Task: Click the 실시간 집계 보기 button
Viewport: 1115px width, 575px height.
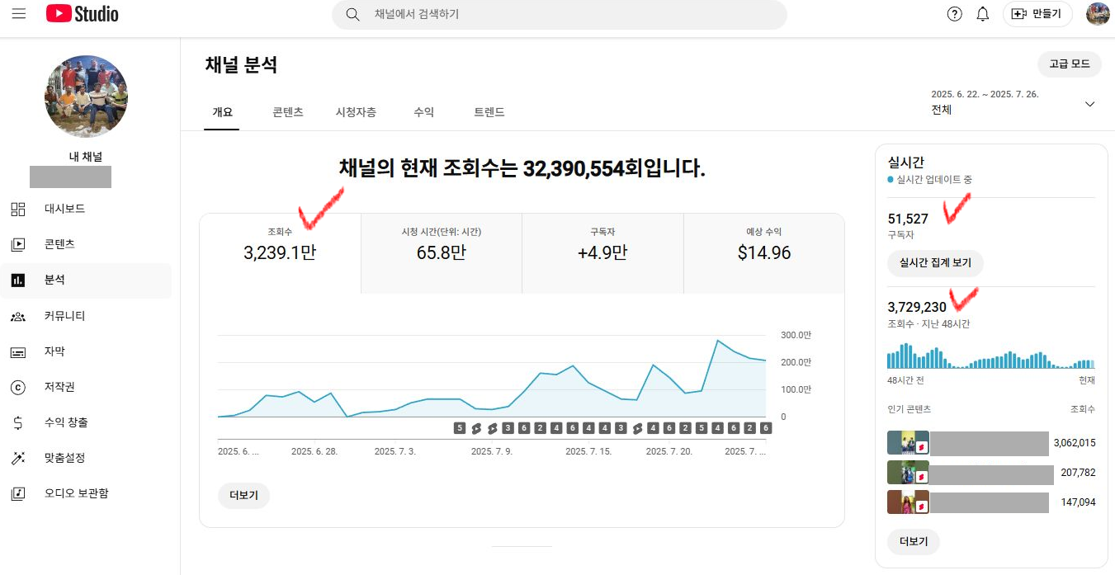Action: click(935, 264)
